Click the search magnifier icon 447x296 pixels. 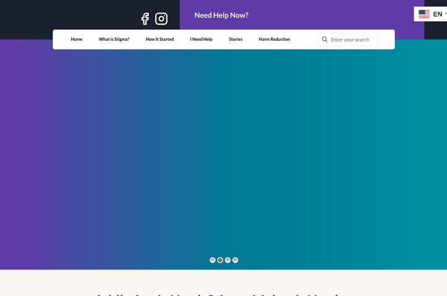pyautogui.click(x=325, y=40)
